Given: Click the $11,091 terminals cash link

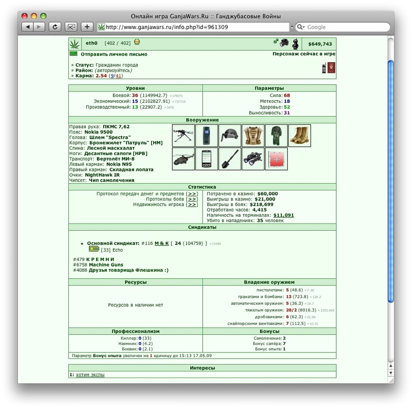Looking at the screenshot, I should [284, 215].
